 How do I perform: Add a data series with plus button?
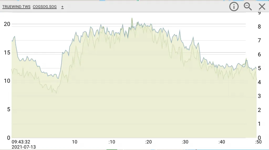(63, 7)
